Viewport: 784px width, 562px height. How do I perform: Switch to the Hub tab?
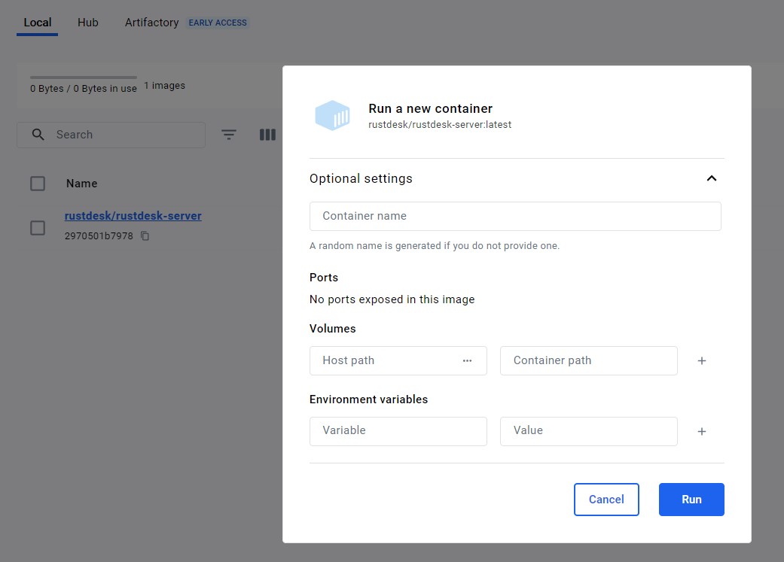tap(88, 23)
